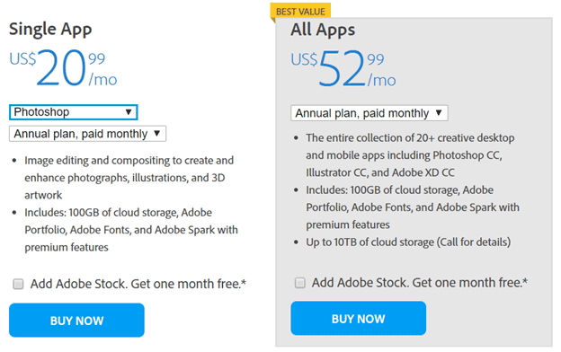Check Add Adobe Stock box under All Apps
The image size is (561, 352).
point(299,283)
